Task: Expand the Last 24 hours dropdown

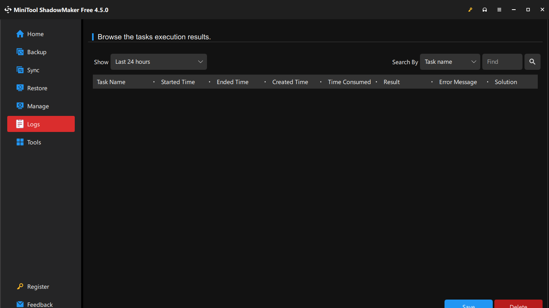Action: click(159, 62)
